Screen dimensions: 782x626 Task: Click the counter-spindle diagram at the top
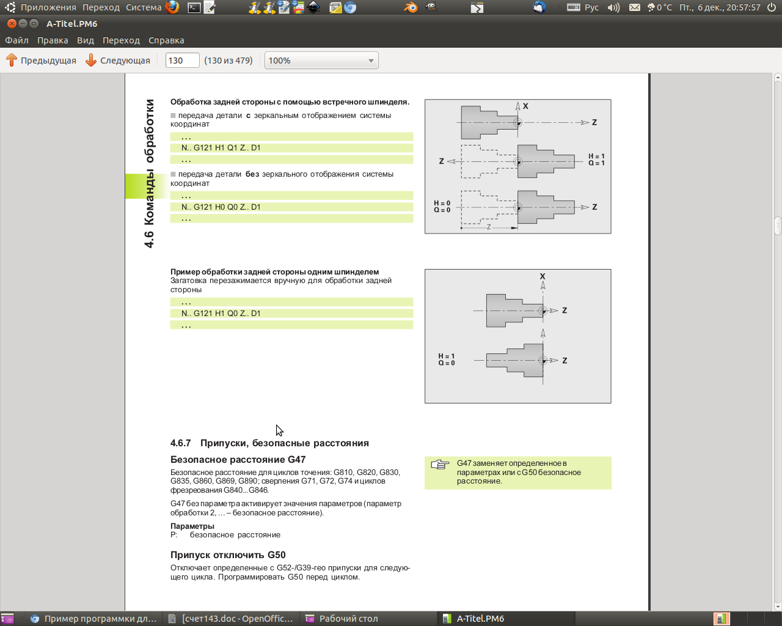[x=518, y=166]
